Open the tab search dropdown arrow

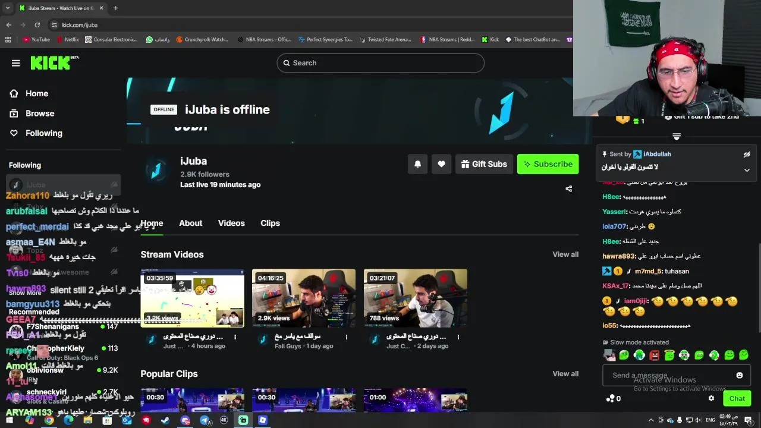coord(8,8)
